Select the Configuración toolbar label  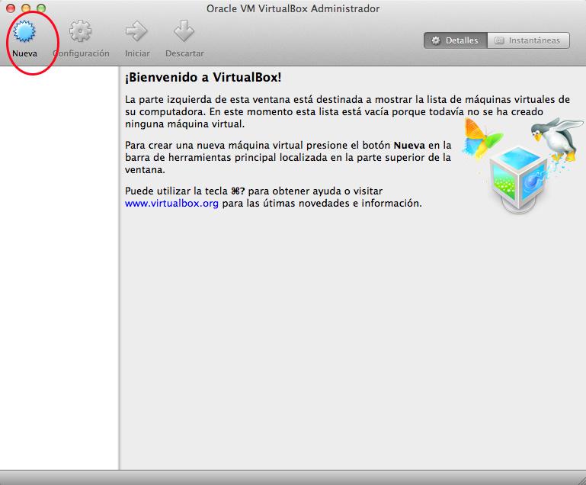pos(82,53)
